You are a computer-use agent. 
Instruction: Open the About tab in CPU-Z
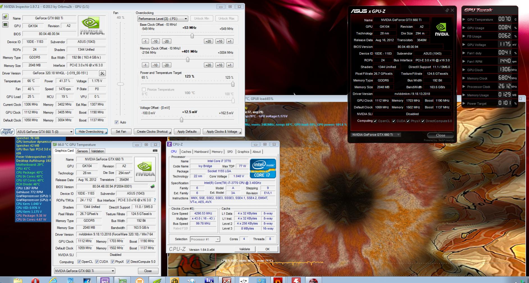(257, 152)
